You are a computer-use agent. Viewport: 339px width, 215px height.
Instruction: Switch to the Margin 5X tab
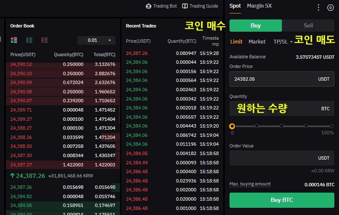coord(259,6)
